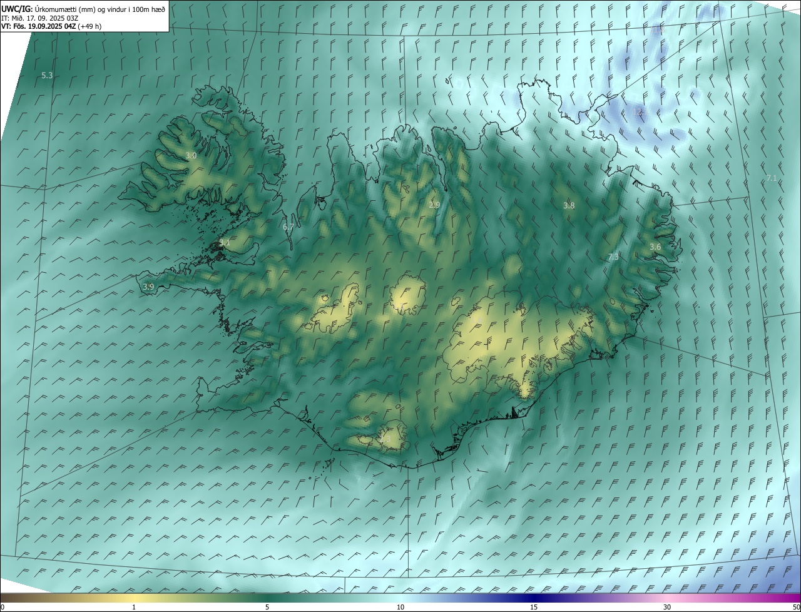Click the 50 tick on the color scale
The image size is (801, 612).
coord(796,607)
